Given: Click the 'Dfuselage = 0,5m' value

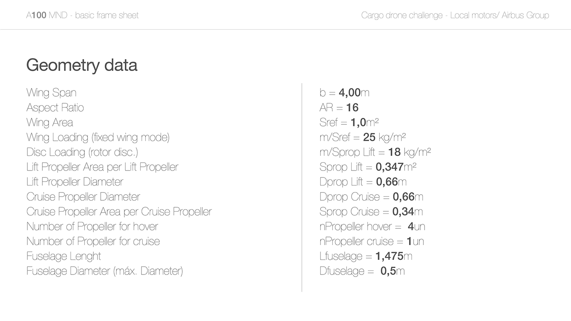Looking at the screenshot, I should [362, 271].
